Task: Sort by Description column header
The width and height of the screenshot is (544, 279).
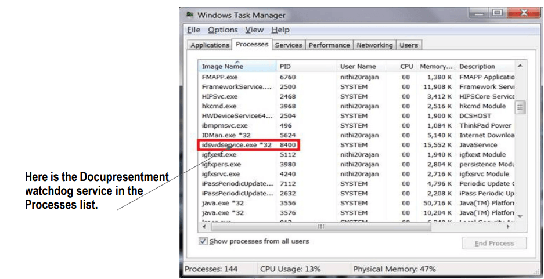Action: [485, 66]
